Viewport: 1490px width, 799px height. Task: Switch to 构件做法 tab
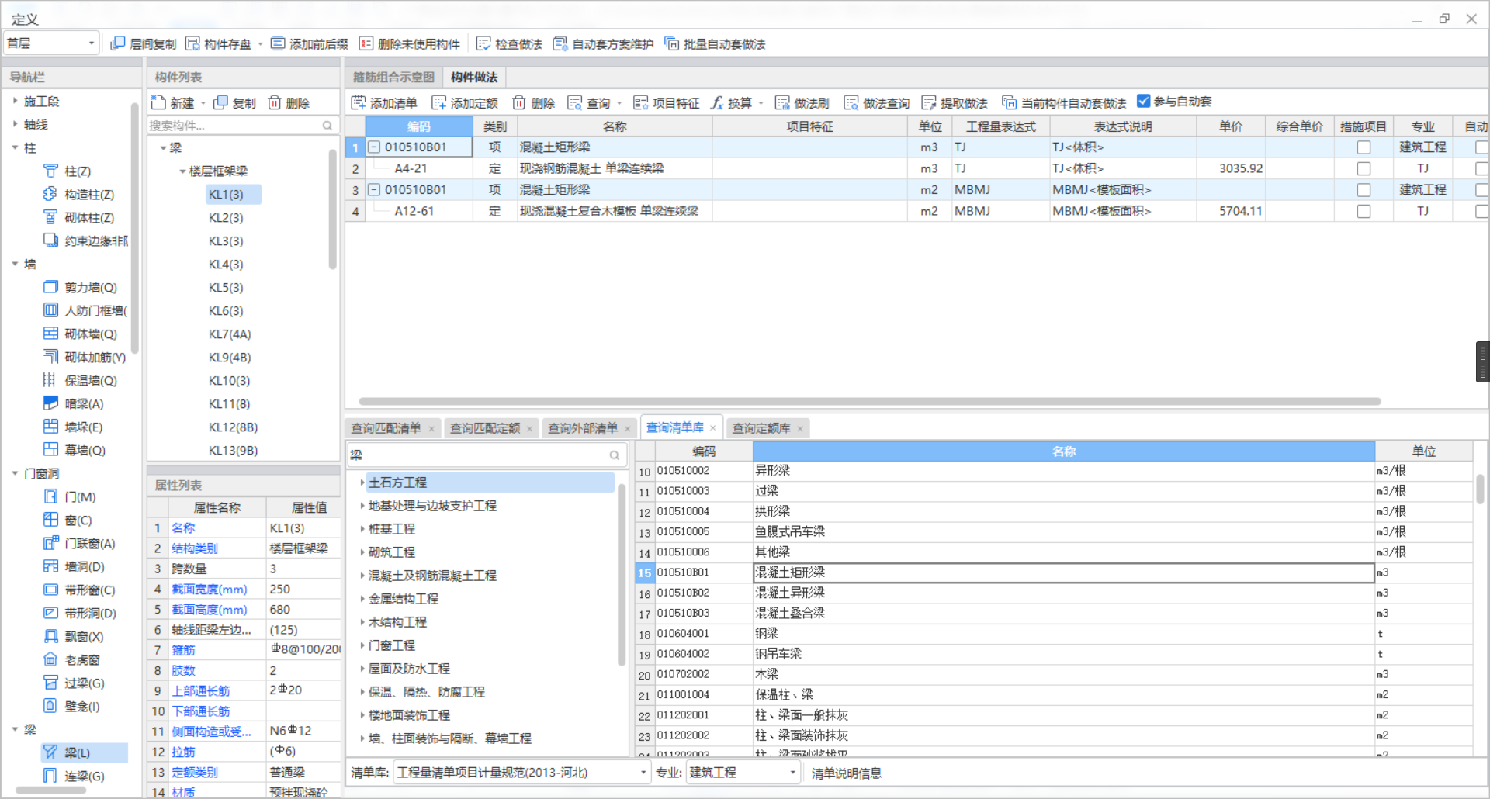point(474,77)
